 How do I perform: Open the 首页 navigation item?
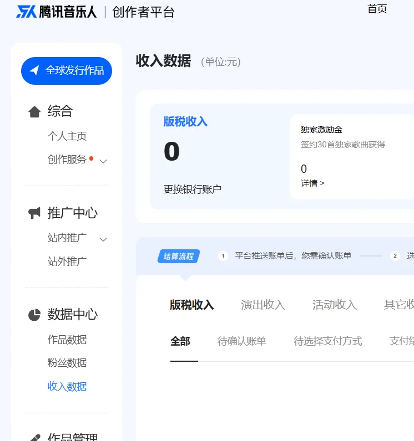coord(377,9)
